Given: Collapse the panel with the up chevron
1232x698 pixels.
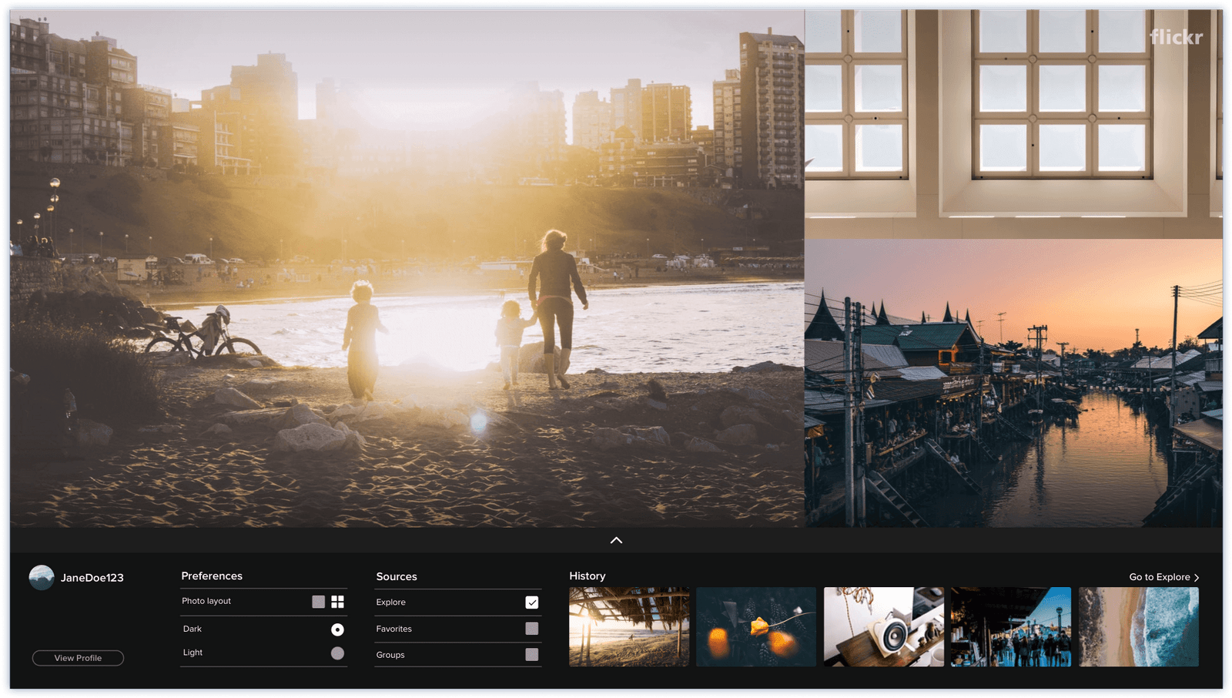Looking at the screenshot, I should click(x=616, y=540).
